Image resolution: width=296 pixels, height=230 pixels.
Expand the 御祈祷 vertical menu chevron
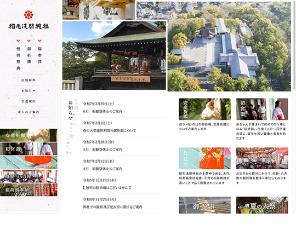click(x=29, y=41)
